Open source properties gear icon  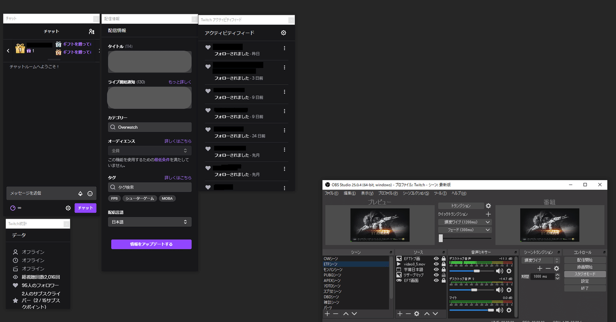click(x=417, y=314)
